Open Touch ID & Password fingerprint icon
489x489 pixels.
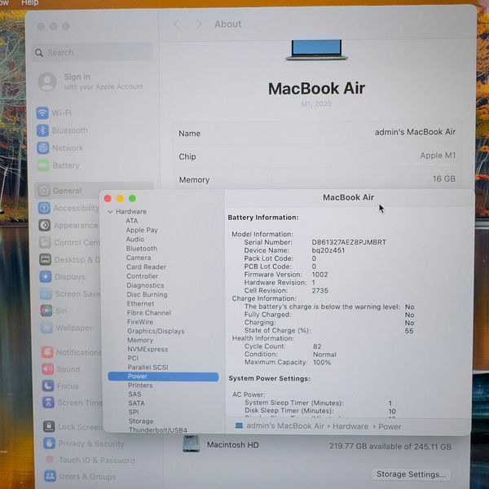tap(50, 460)
